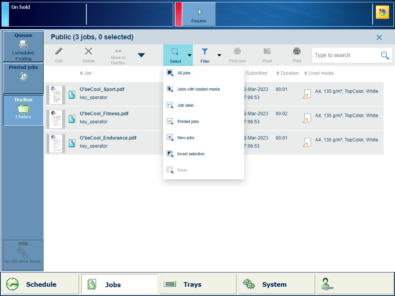Click the media icon in O'beCool_Sport.pdf row
The width and height of the screenshot is (395, 296).
pyautogui.click(x=307, y=94)
